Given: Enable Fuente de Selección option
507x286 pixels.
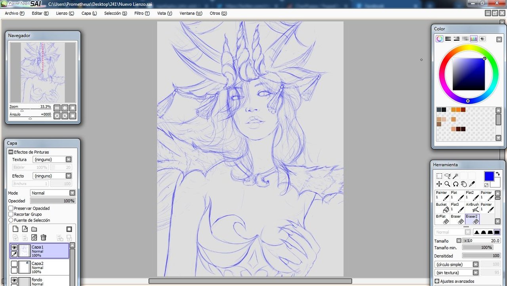Looking at the screenshot, I should pyautogui.click(x=11, y=220).
